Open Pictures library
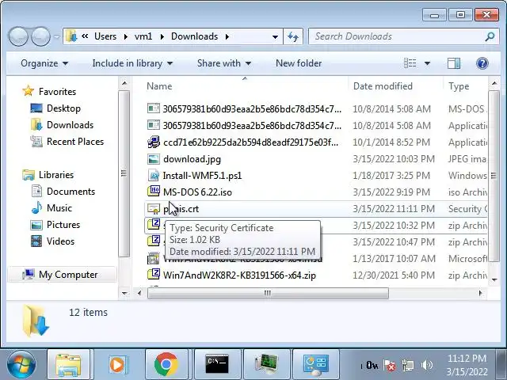This screenshot has width=507, height=380. 63,225
